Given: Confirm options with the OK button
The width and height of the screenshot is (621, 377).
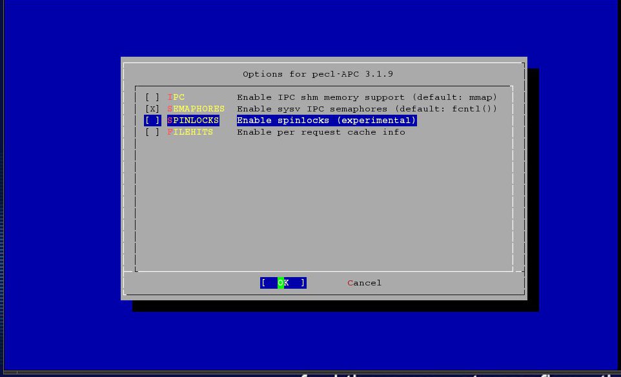Looking at the screenshot, I should click(x=283, y=283).
